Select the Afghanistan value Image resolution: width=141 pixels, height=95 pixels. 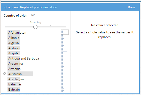(17, 33)
